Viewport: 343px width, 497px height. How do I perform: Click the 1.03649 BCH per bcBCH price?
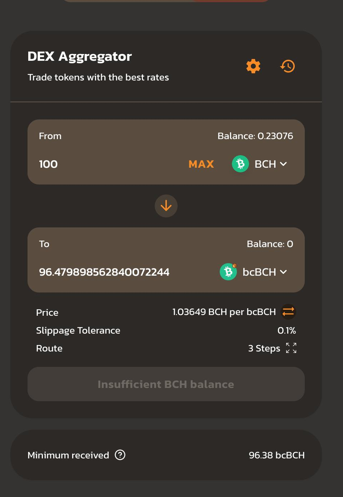(224, 312)
